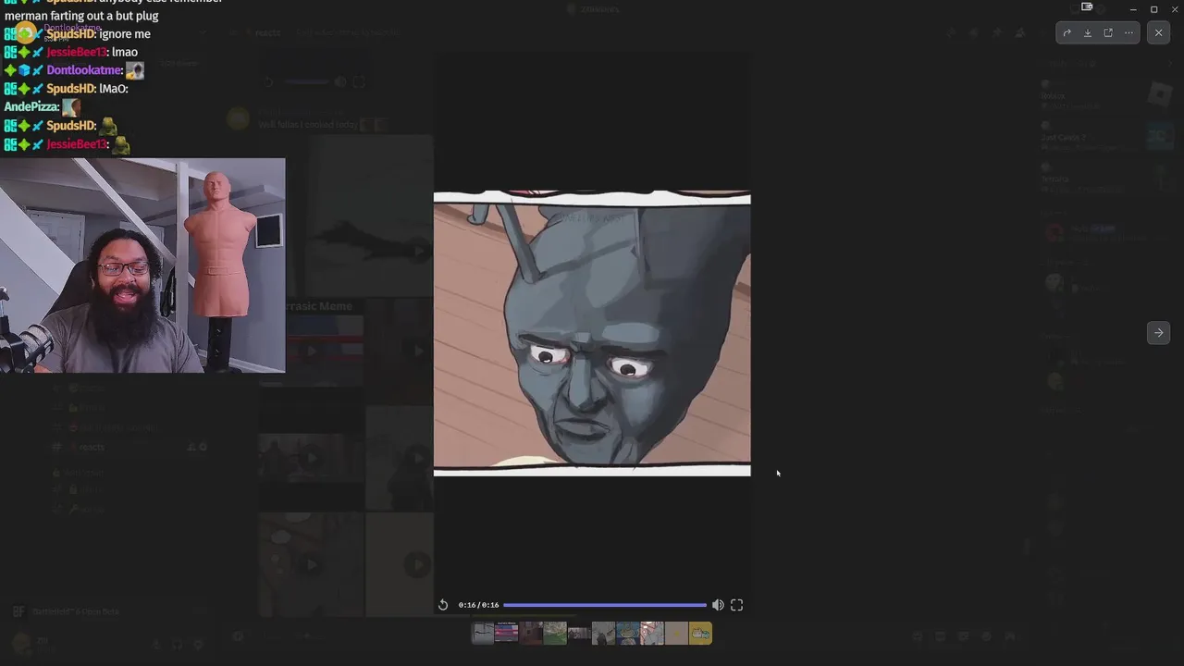This screenshot has height=666, width=1184.
Task: Minimize the Discord window
Action: tap(1133, 9)
